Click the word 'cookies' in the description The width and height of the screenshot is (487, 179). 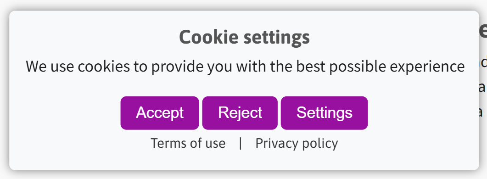click(104, 66)
